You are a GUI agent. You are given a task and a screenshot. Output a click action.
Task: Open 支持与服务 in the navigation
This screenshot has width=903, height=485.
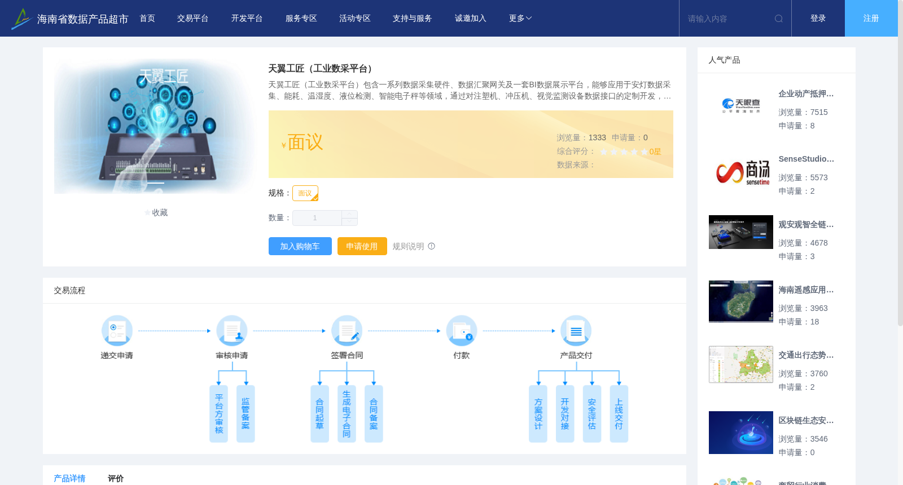tap(413, 19)
